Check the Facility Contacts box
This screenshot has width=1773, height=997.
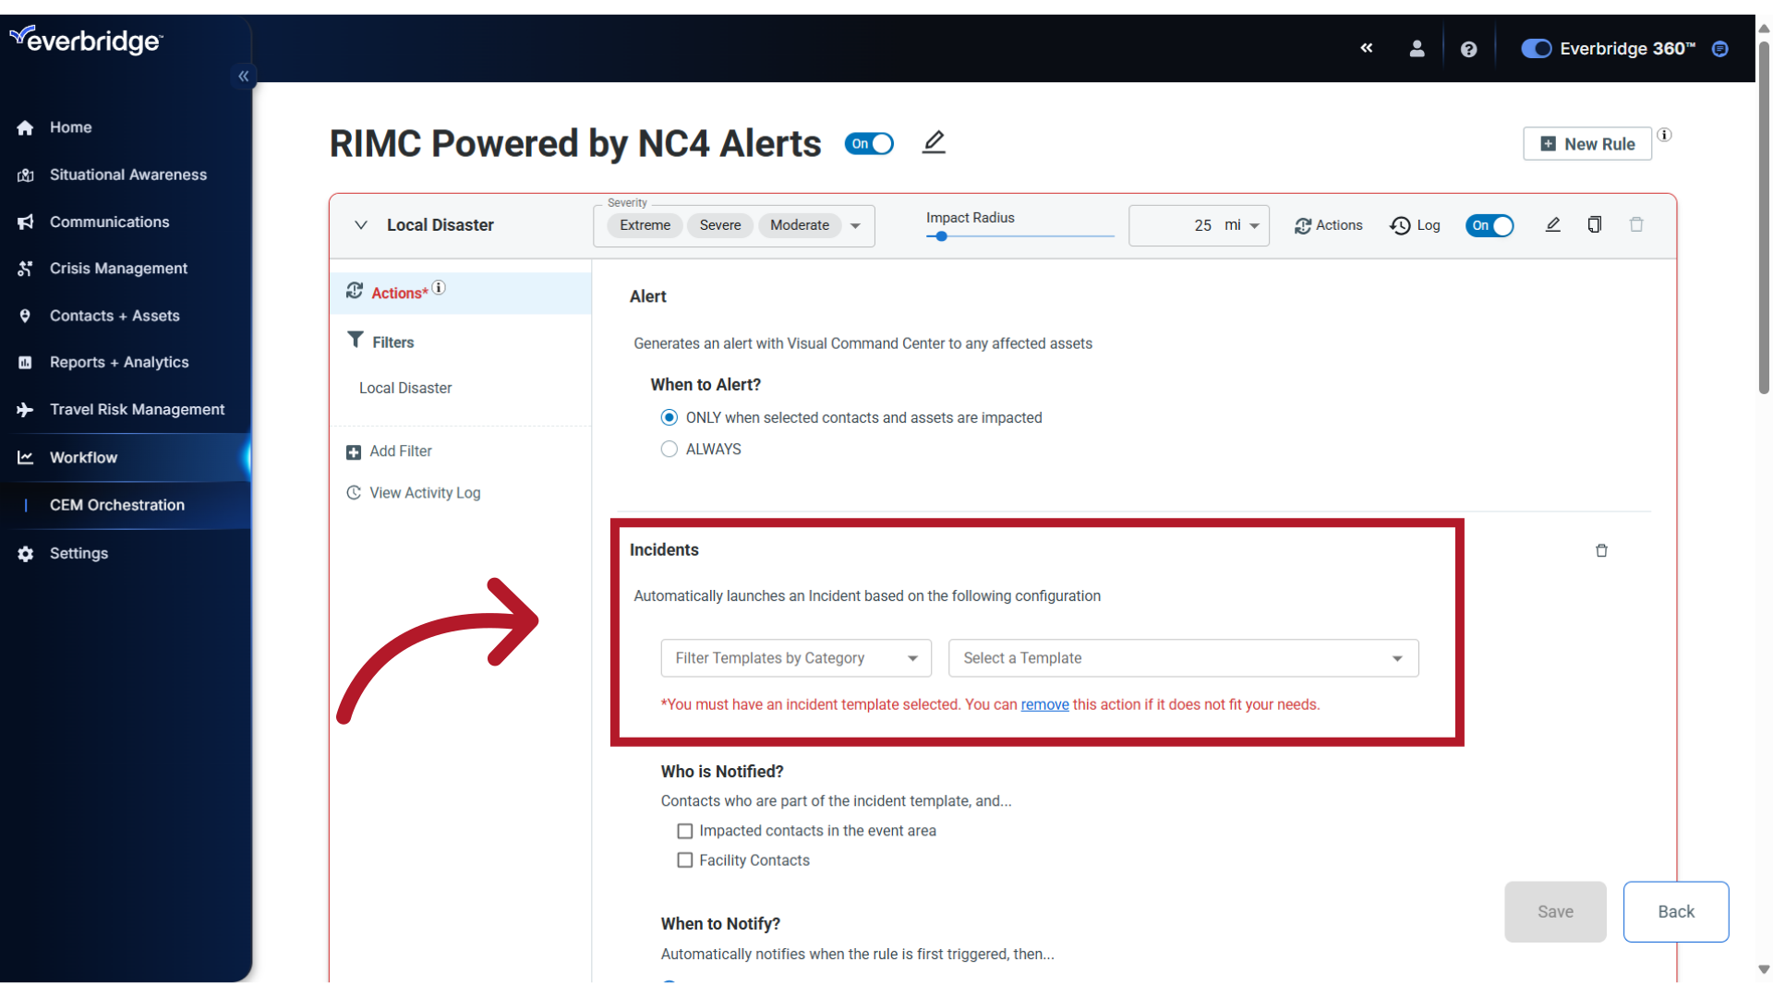coord(685,860)
